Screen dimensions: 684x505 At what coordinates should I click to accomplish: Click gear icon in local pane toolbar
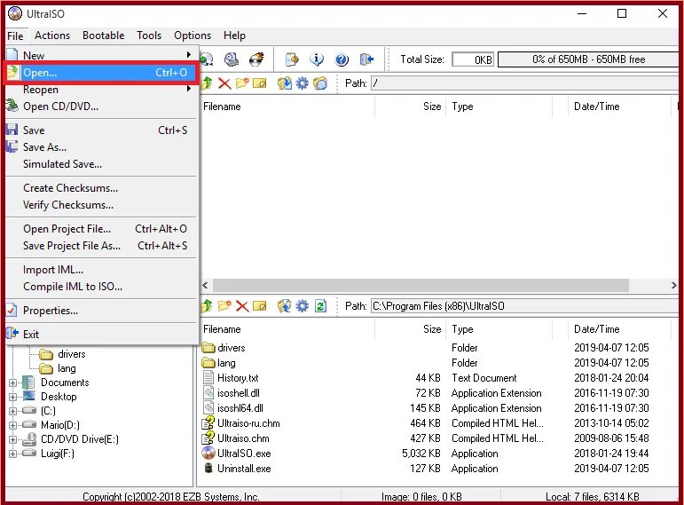(x=302, y=306)
